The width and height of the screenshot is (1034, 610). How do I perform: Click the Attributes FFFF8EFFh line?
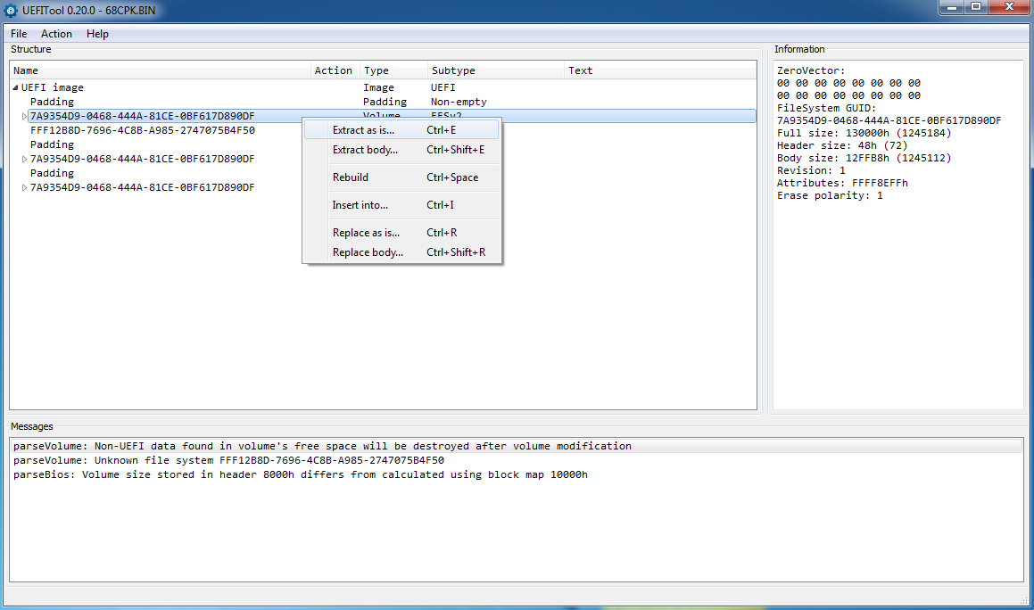(842, 184)
